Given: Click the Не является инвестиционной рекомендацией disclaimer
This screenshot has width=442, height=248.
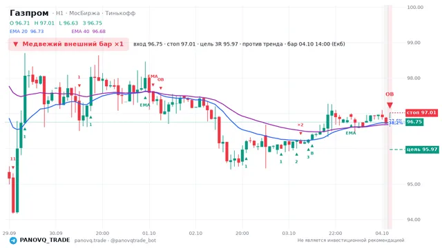Looking at the screenshot, I should point(351,240).
